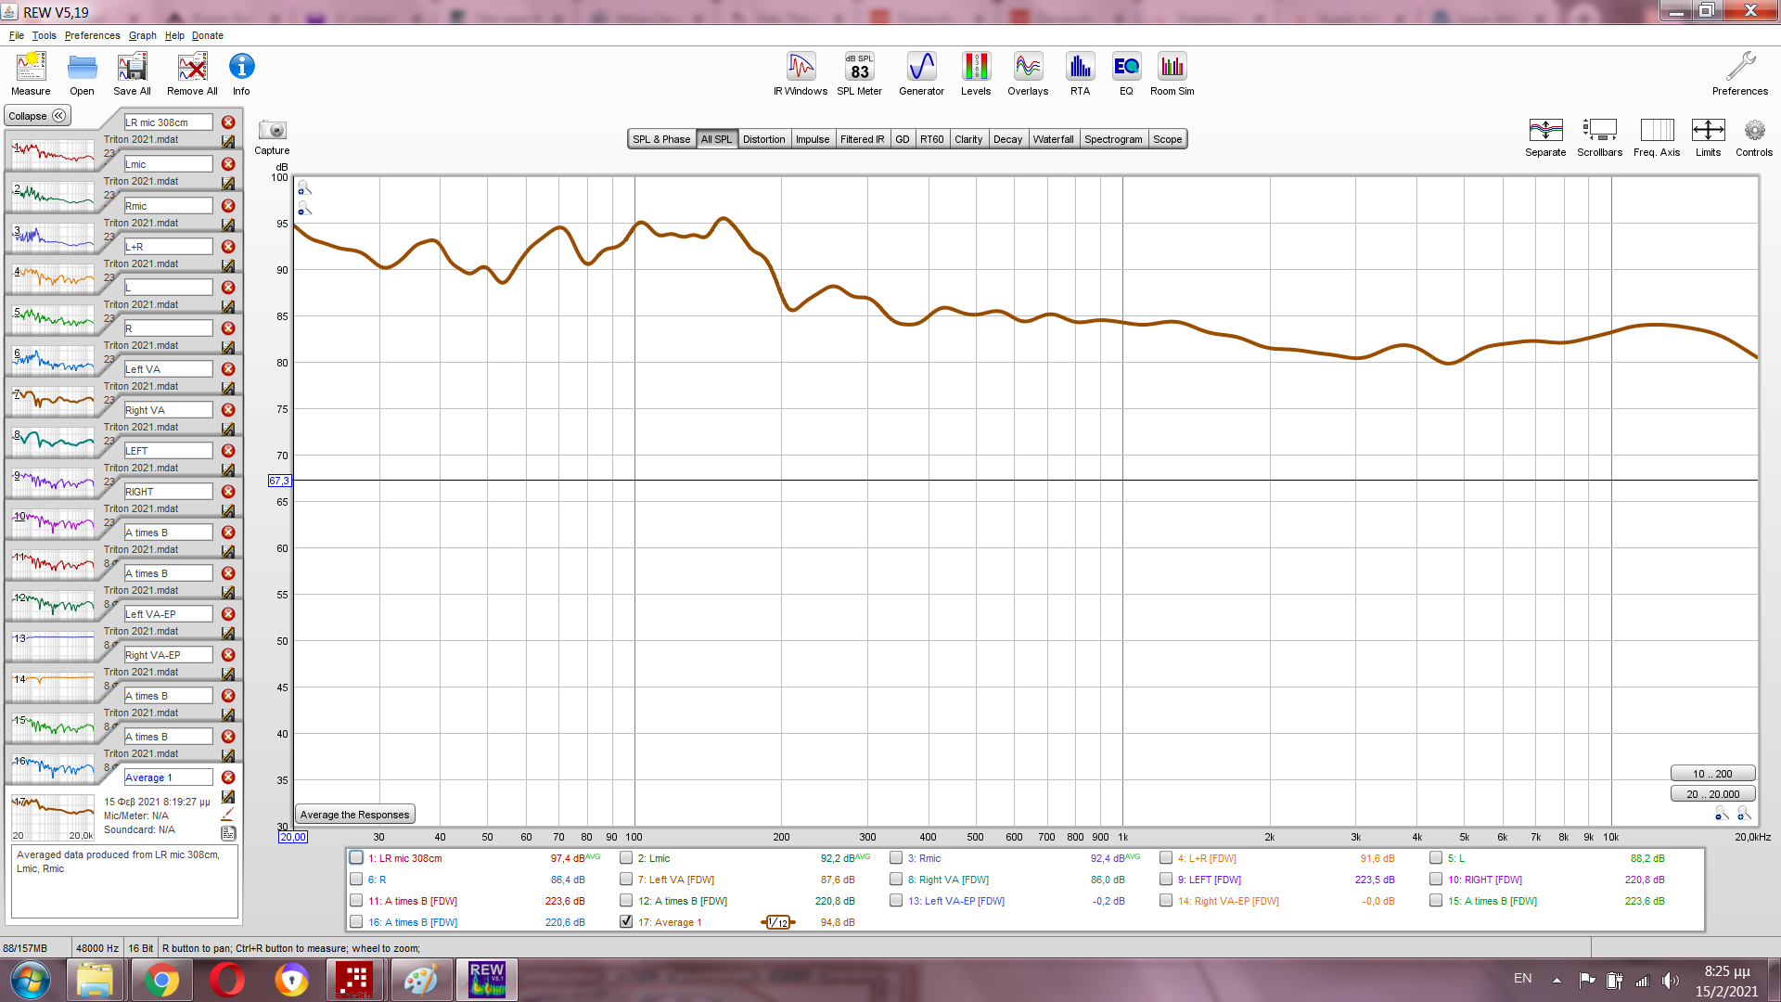The image size is (1781, 1002).
Task: Open Chrome from the taskbar
Action: tap(160, 980)
